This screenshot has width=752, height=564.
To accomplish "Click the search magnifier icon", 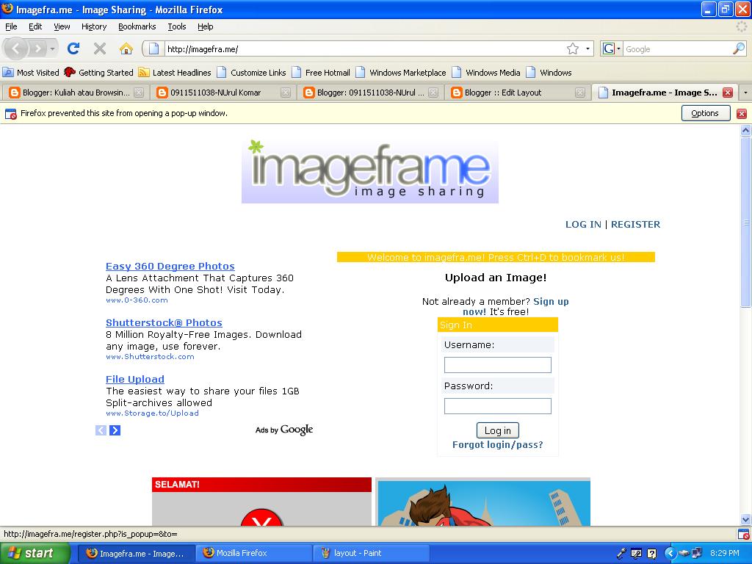I will (x=739, y=48).
